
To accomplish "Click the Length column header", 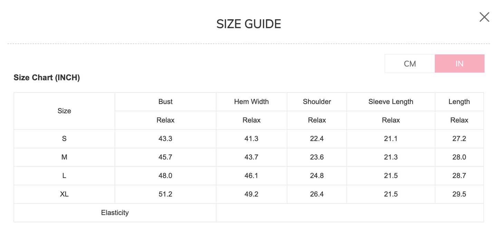I will pyautogui.click(x=459, y=102).
